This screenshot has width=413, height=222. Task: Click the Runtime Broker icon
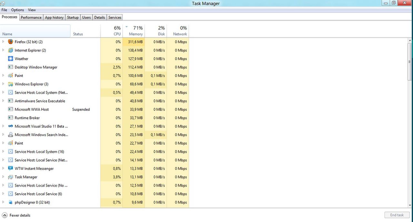tap(10, 118)
